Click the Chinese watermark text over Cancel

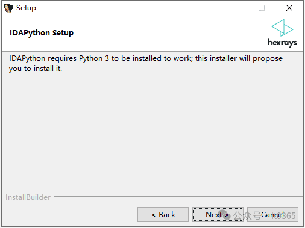247,215
